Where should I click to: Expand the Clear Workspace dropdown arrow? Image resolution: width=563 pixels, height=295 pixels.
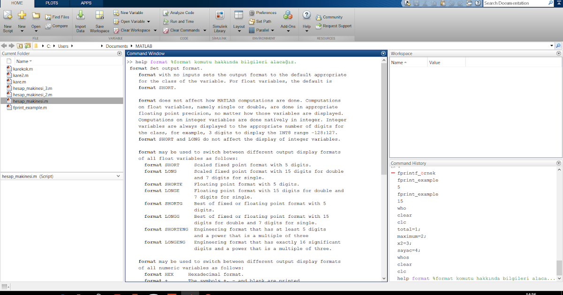tap(154, 30)
